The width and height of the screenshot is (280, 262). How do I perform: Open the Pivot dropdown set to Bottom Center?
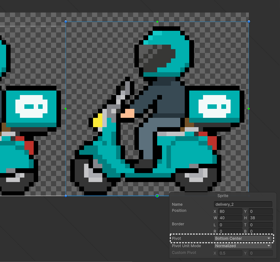pyautogui.click(x=243, y=238)
